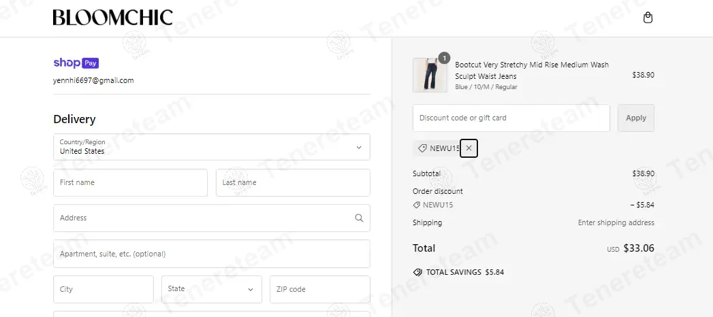
Task: Remove the NEWU15 discount code
Action: point(469,148)
